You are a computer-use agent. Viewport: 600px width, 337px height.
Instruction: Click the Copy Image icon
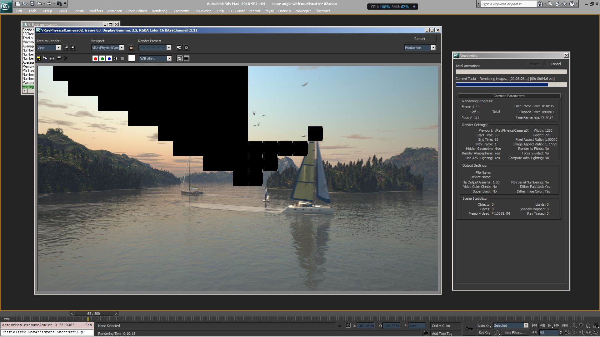click(x=45, y=58)
